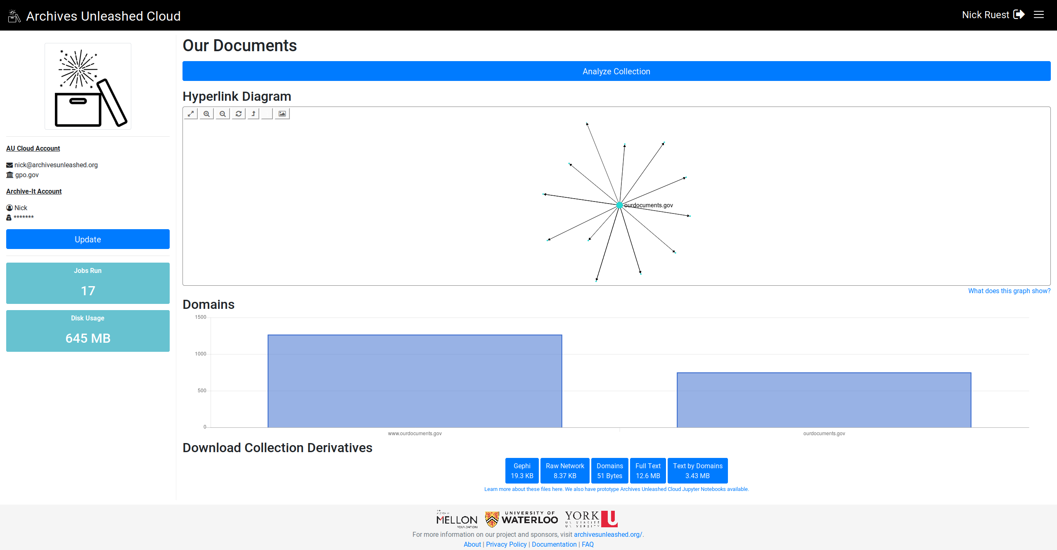Image resolution: width=1057 pixels, height=550 pixels.
Task: Click the user circle icon beside Nick
Action: pyautogui.click(x=9, y=208)
